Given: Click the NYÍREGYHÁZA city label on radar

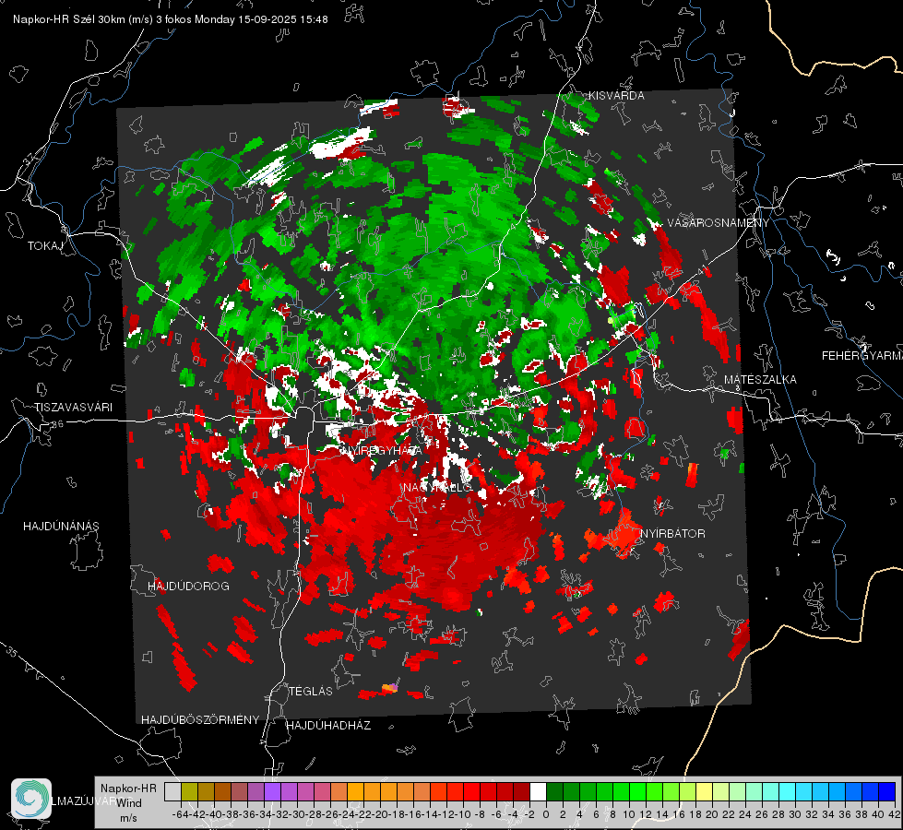Looking at the screenshot, I should coord(382,450).
